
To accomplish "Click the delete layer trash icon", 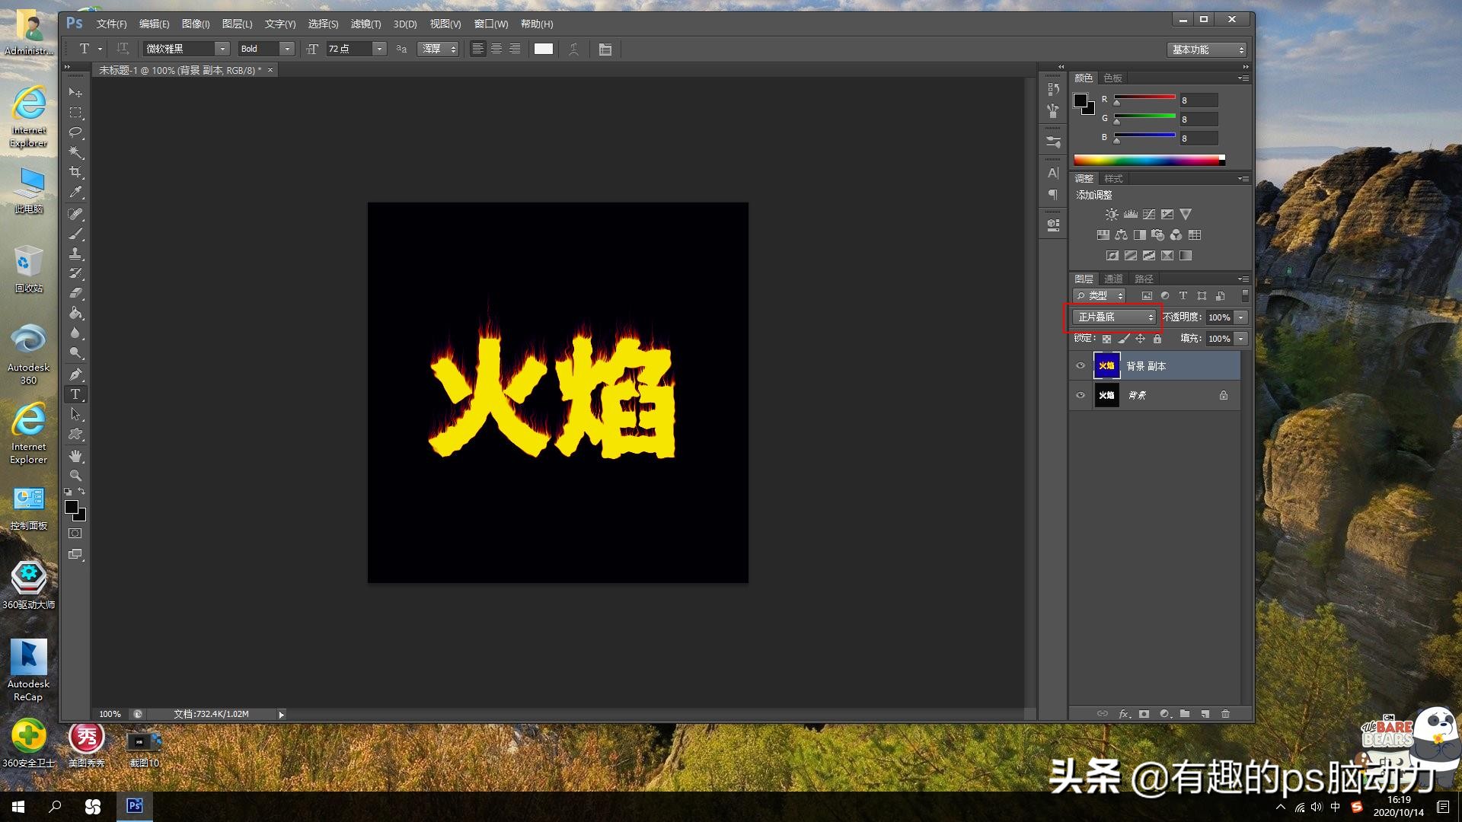I will pos(1225,714).
